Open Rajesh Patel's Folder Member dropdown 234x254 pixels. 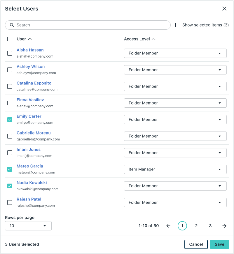pyautogui.click(x=175, y=202)
